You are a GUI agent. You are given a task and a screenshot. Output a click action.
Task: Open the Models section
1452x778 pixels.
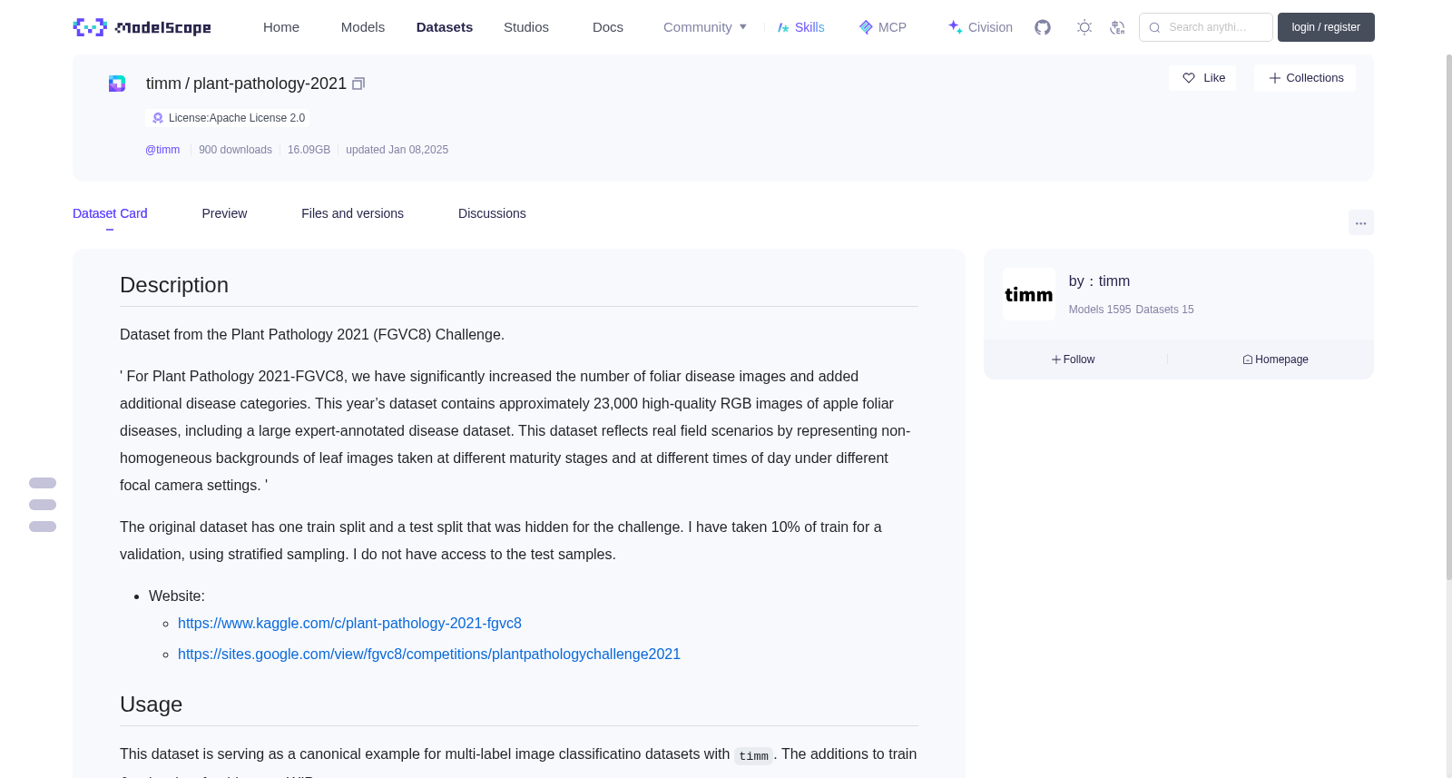point(363,27)
